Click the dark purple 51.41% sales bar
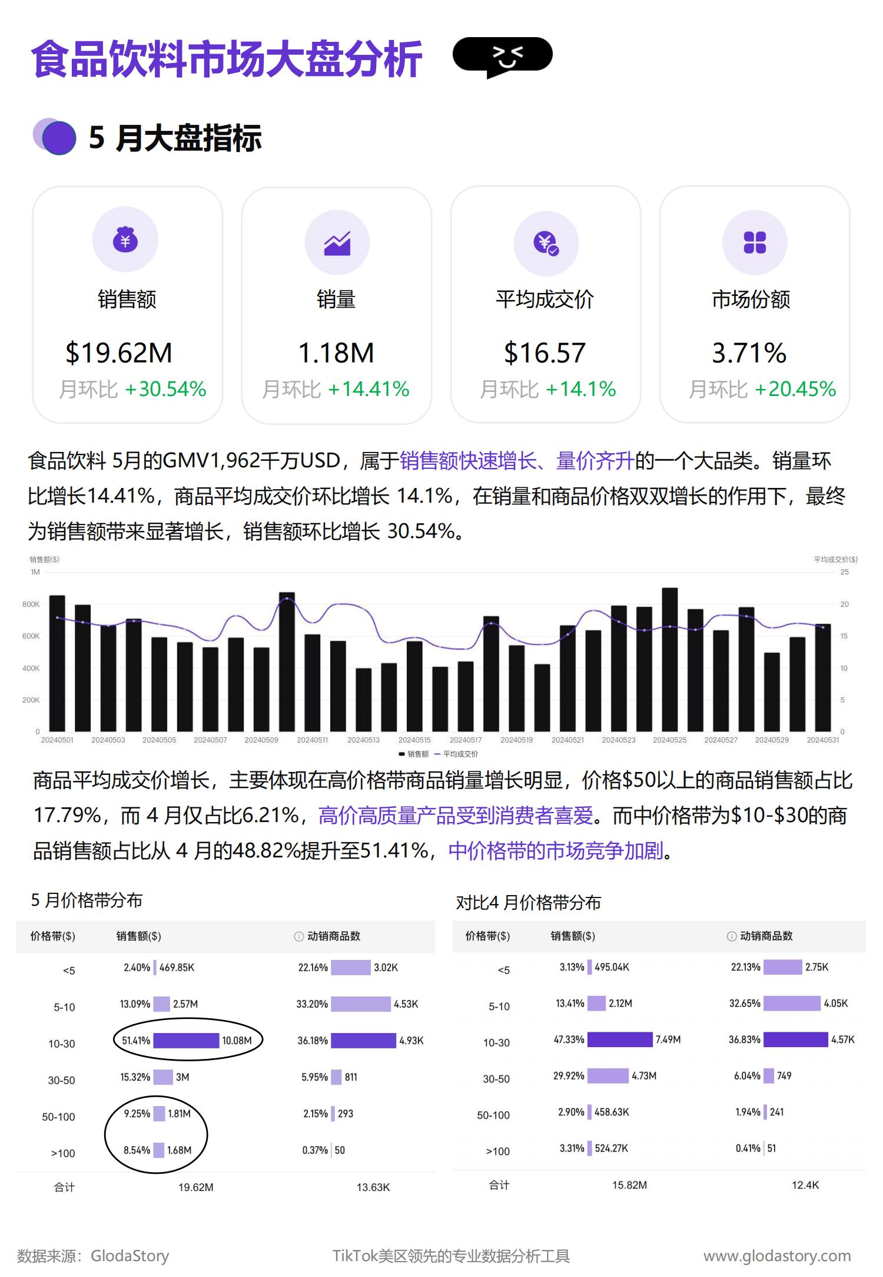The width and height of the screenshot is (883, 1277). 186,1041
